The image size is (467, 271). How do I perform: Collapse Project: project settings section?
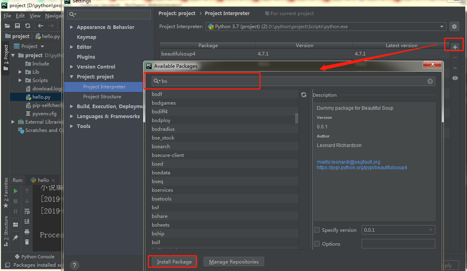(x=71, y=76)
